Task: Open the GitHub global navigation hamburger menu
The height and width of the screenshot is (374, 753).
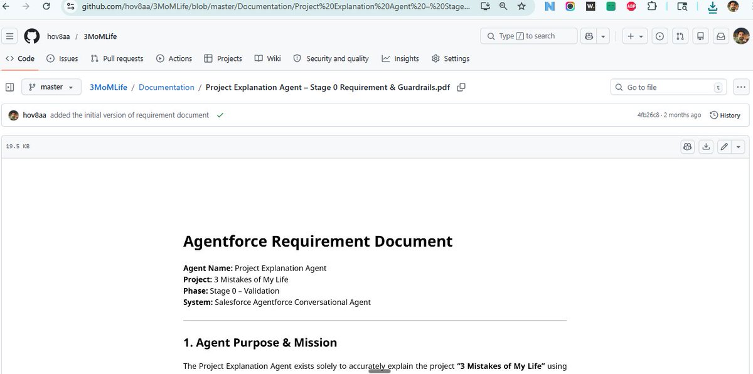Action: click(9, 36)
